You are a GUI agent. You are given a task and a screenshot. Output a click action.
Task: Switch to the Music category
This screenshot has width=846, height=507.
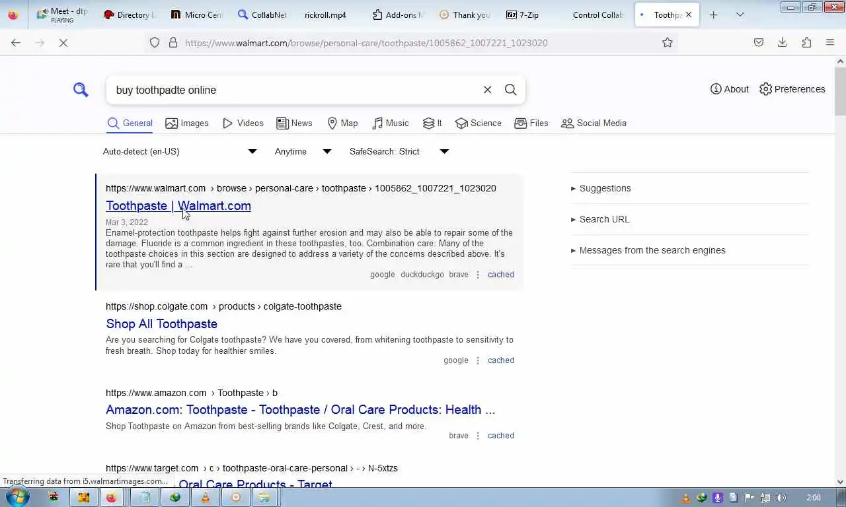[x=390, y=123]
